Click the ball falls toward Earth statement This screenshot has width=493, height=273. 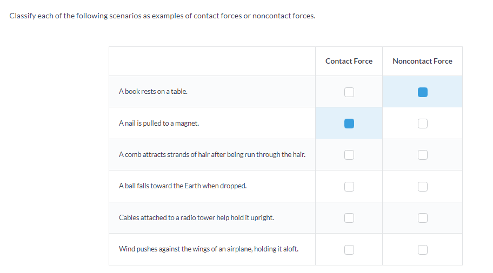pyautogui.click(x=183, y=186)
